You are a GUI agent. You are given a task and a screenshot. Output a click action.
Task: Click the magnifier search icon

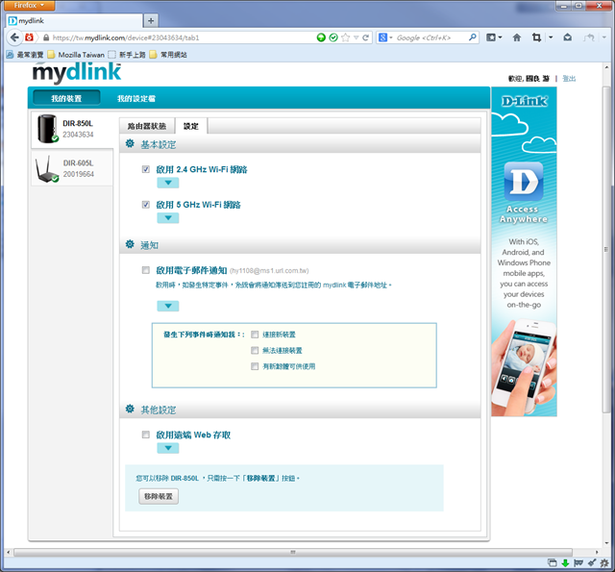(473, 37)
